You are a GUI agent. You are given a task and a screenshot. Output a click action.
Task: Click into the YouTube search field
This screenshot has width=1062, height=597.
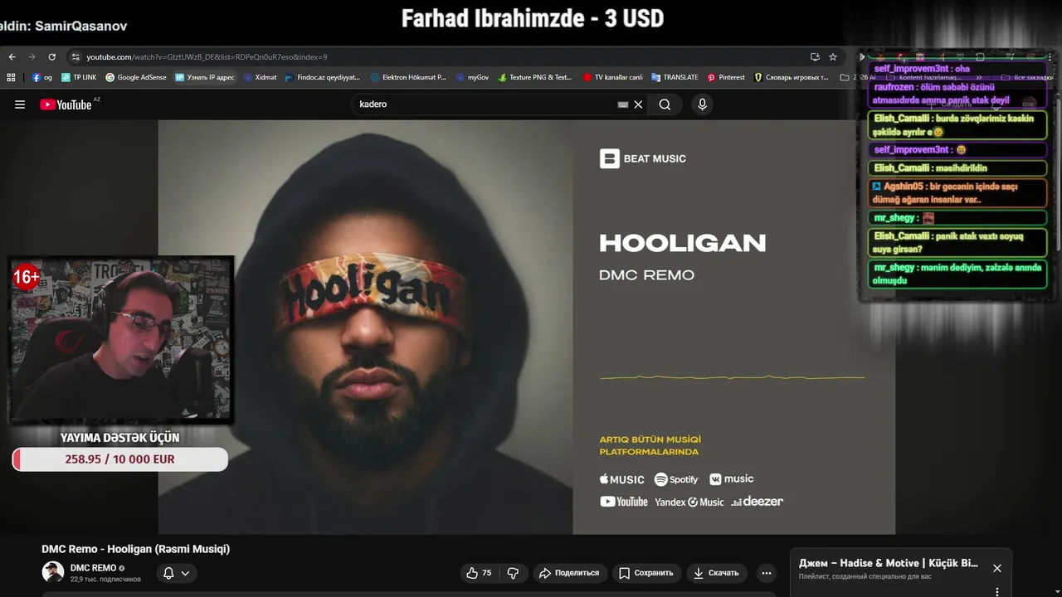click(485, 104)
